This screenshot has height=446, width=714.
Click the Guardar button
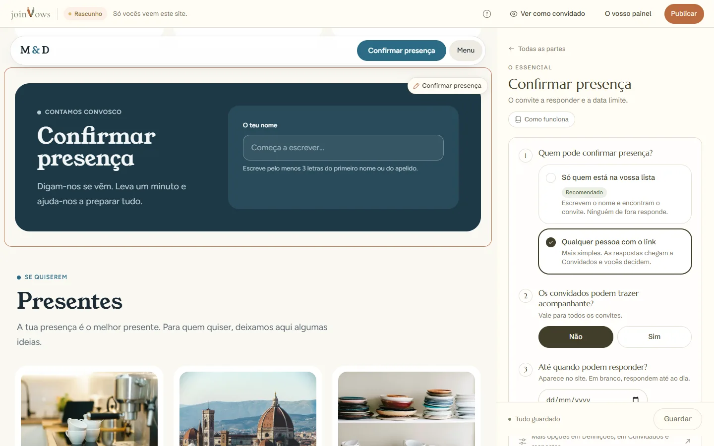pos(677,419)
